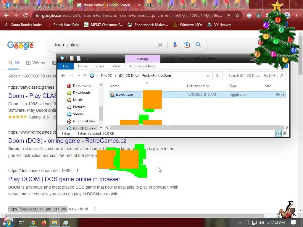This screenshot has width=303, height=227.
Task: Open the Customize Quick Access Toolbar dropdown
Action: pos(84,58)
